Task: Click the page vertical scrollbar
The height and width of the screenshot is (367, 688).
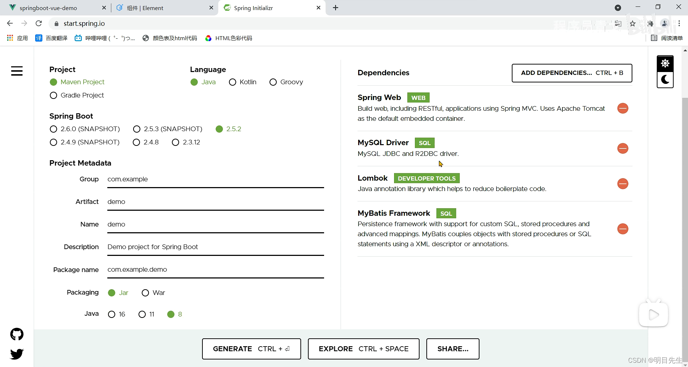Action: coord(685,229)
